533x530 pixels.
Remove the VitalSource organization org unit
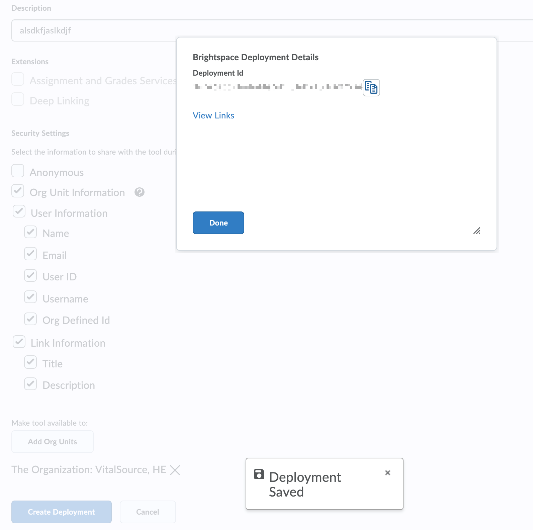click(175, 470)
